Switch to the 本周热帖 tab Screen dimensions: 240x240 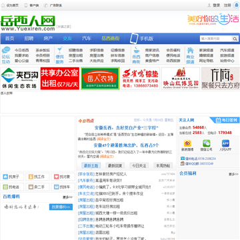point(163,165)
